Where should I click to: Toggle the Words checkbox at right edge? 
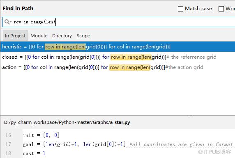point(221,9)
